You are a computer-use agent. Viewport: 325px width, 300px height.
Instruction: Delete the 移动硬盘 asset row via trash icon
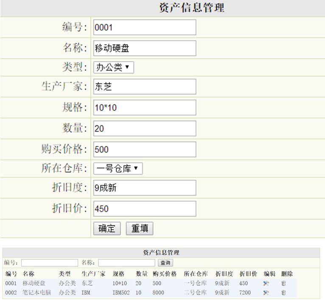(x=283, y=283)
